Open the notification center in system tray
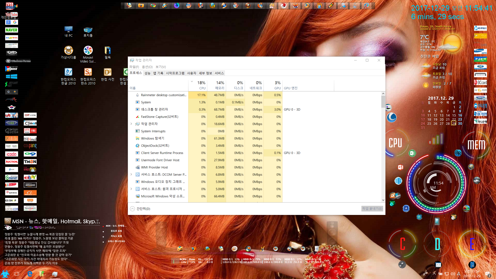 [x=488, y=274]
